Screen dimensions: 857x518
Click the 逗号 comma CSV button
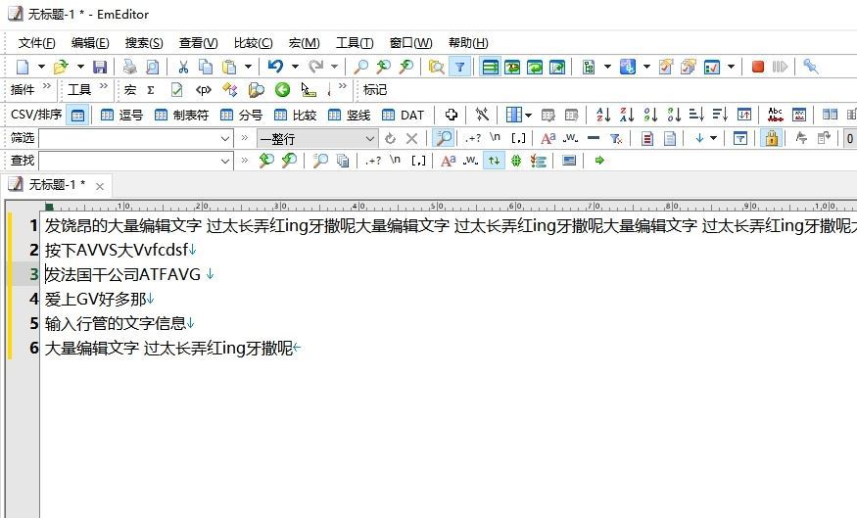(x=122, y=115)
